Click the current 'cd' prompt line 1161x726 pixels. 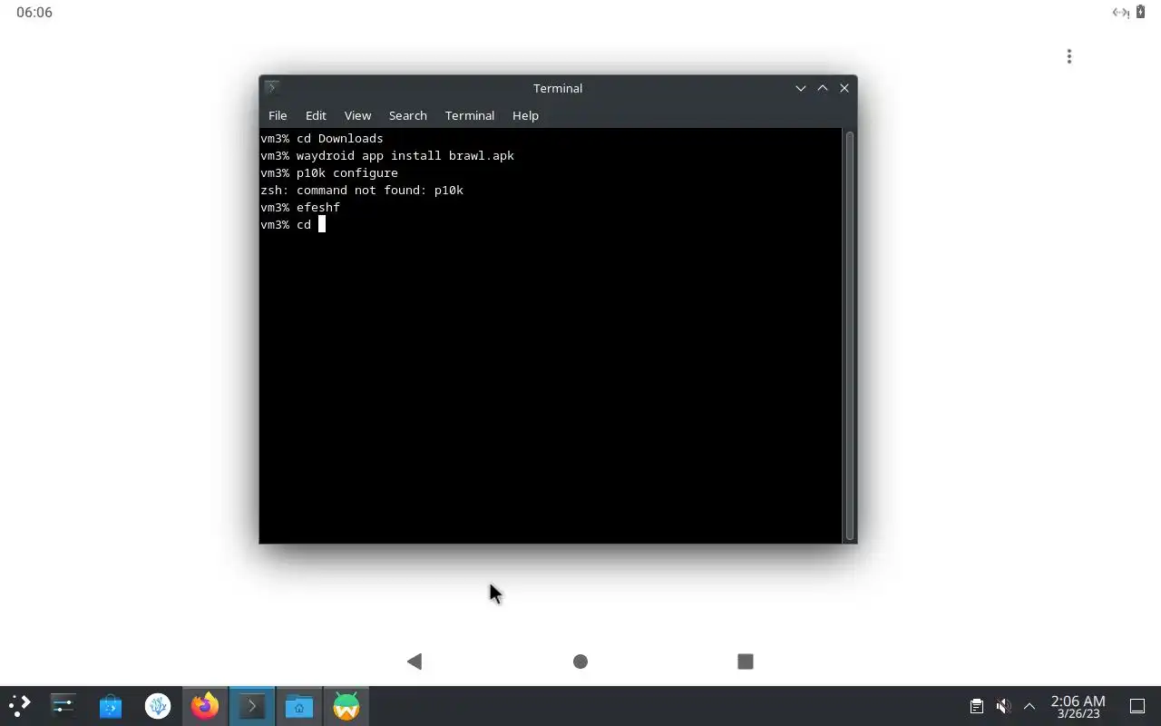click(x=292, y=224)
